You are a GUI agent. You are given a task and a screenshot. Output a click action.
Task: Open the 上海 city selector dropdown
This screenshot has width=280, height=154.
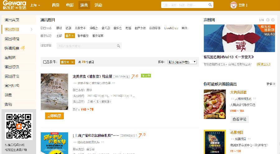[x=35, y=5]
